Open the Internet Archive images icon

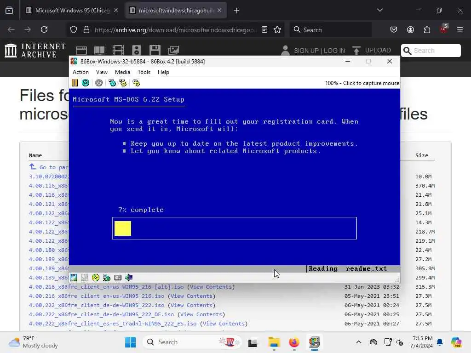tap(173, 50)
